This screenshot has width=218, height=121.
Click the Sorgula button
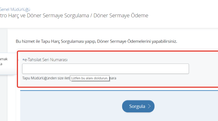[138, 106]
